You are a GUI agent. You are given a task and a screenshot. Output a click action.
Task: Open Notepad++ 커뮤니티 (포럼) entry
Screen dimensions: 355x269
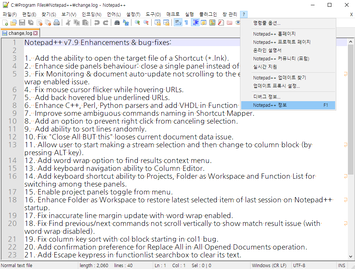[x=288, y=59]
